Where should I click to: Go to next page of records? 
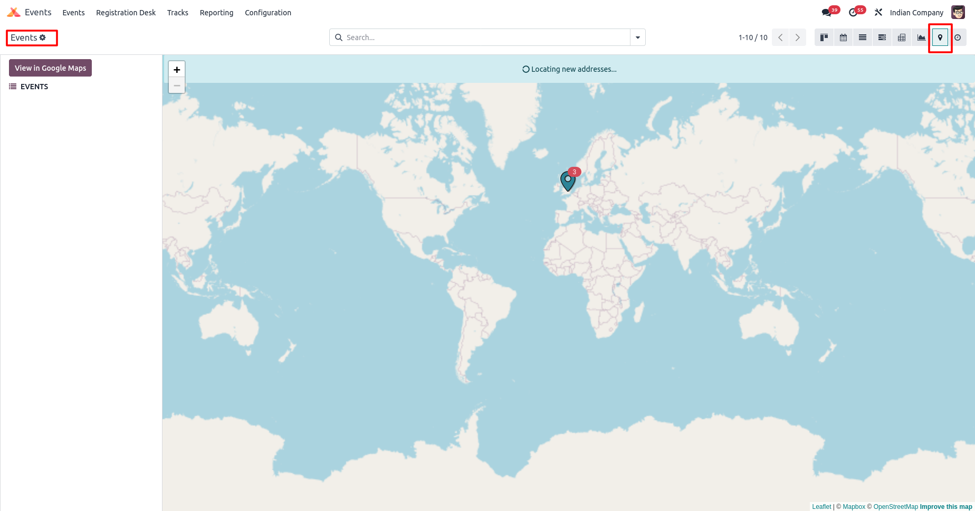pyautogui.click(x=798, y=37)
